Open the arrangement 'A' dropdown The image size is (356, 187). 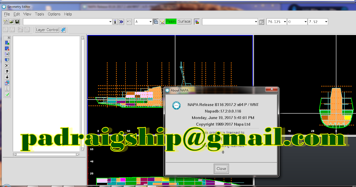coord(150,22)
